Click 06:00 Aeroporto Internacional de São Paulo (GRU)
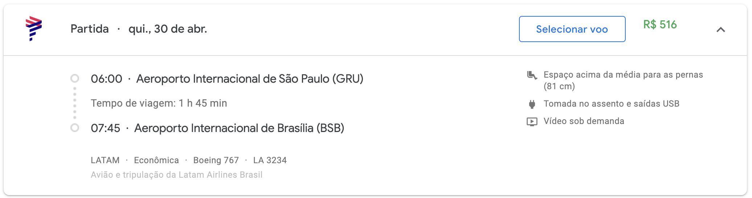752x198 pixels. click(x=227, y=79)
